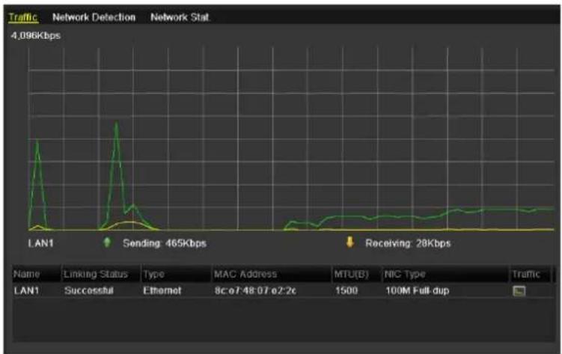Click the NIC Type column header
This screenshot has width=562, height=354.
click(x=445, y=274)
